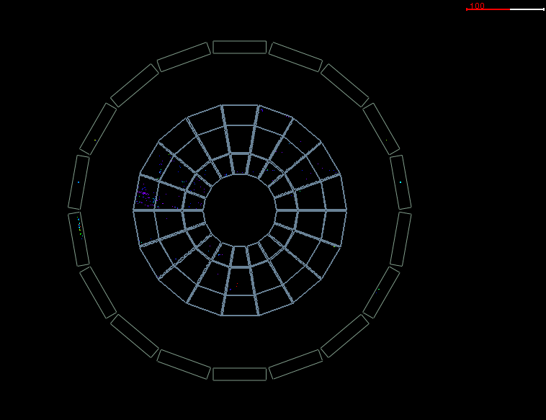Click the white half of the scale bar
Image resolution: width=546 pixels, height=420 pixels.
coord(527,9)
